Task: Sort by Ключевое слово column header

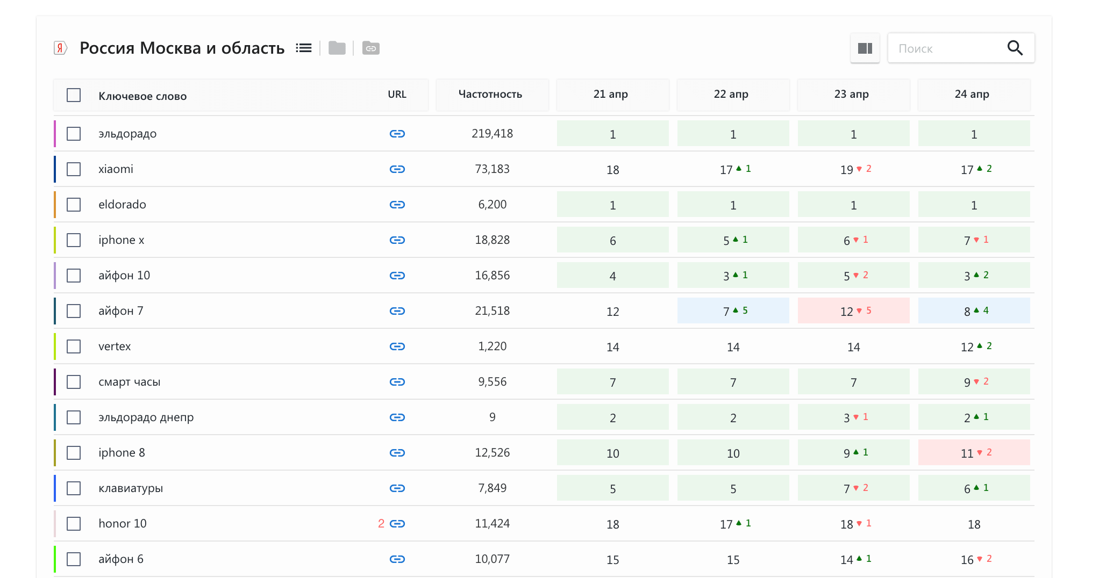Action: click(x=142, y=96)
